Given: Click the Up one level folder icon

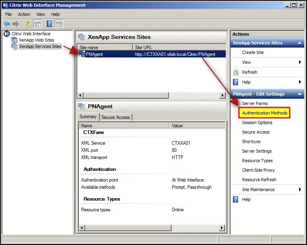Looking at the screenshot, I should point(28,24).
